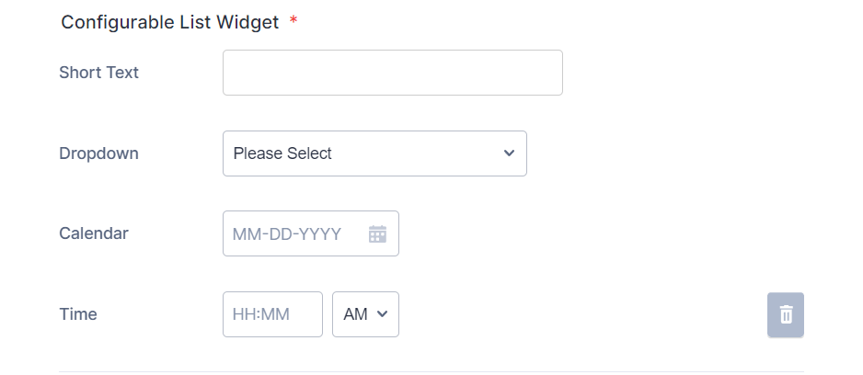
Task: Focus the Short Text input box
Action: pyautogui.click(x=392, y=73)
